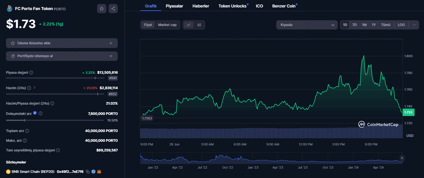This screenshot has height=178, width=424.
Task: Click Portföyde izlemeye al button
Action: [x=62, y=56]
